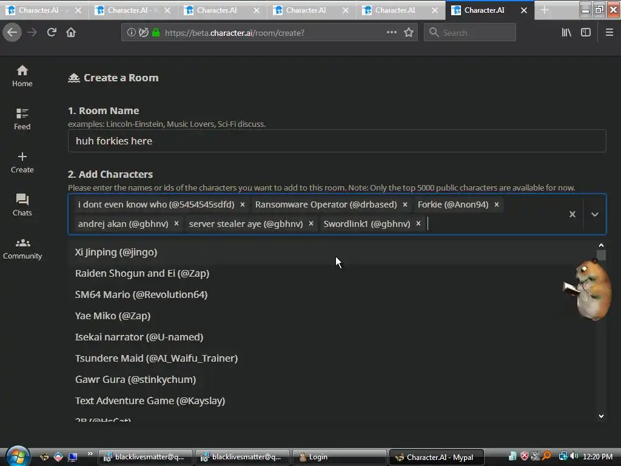
Task: Open page actions three-dot menu
Action: (391, 33)
